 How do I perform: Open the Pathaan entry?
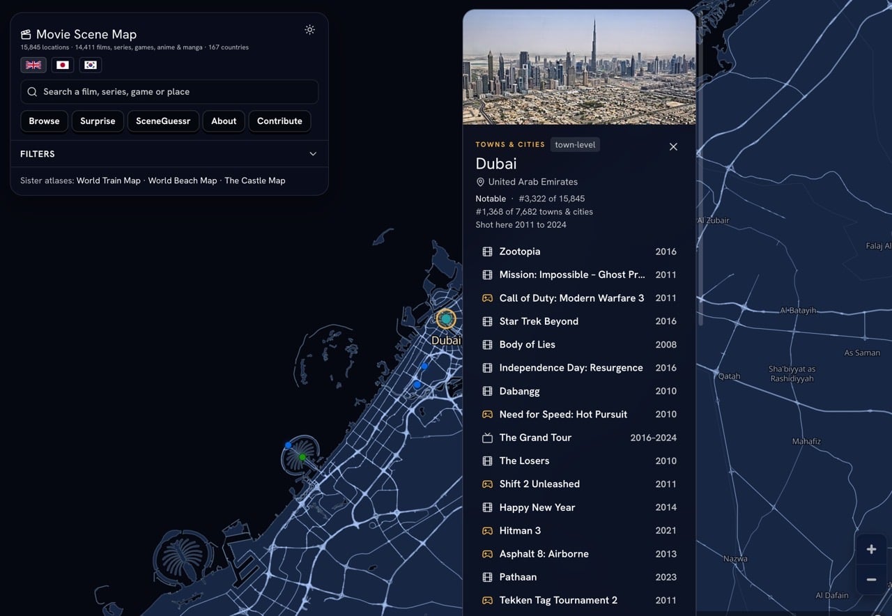click(x=579, y=577)
